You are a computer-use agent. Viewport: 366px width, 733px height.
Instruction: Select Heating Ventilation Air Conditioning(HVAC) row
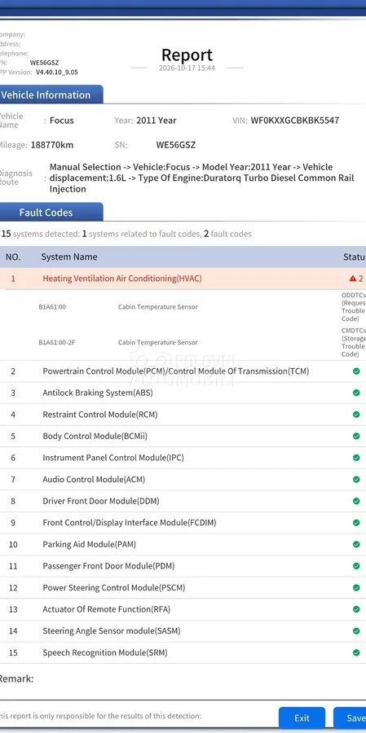(183, 279)
